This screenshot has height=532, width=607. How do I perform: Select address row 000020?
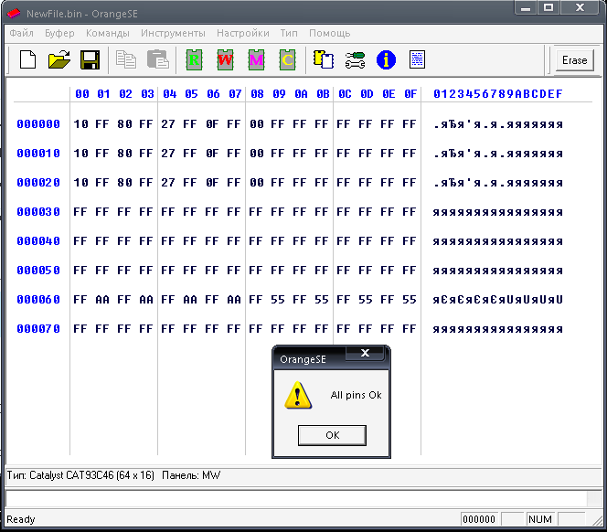coord(38,183)
